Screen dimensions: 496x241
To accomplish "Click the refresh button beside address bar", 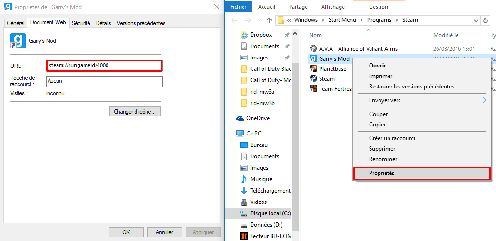I will (486, 20).
